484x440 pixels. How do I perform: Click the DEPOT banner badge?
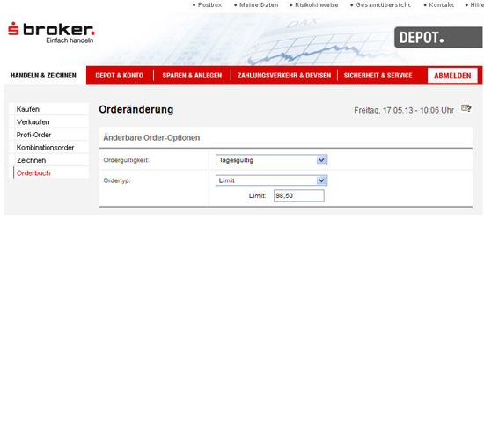pos(438,37)
